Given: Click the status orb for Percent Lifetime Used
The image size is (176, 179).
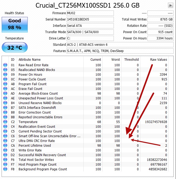Looking at the screenshot, I should (x=5, y=145).
